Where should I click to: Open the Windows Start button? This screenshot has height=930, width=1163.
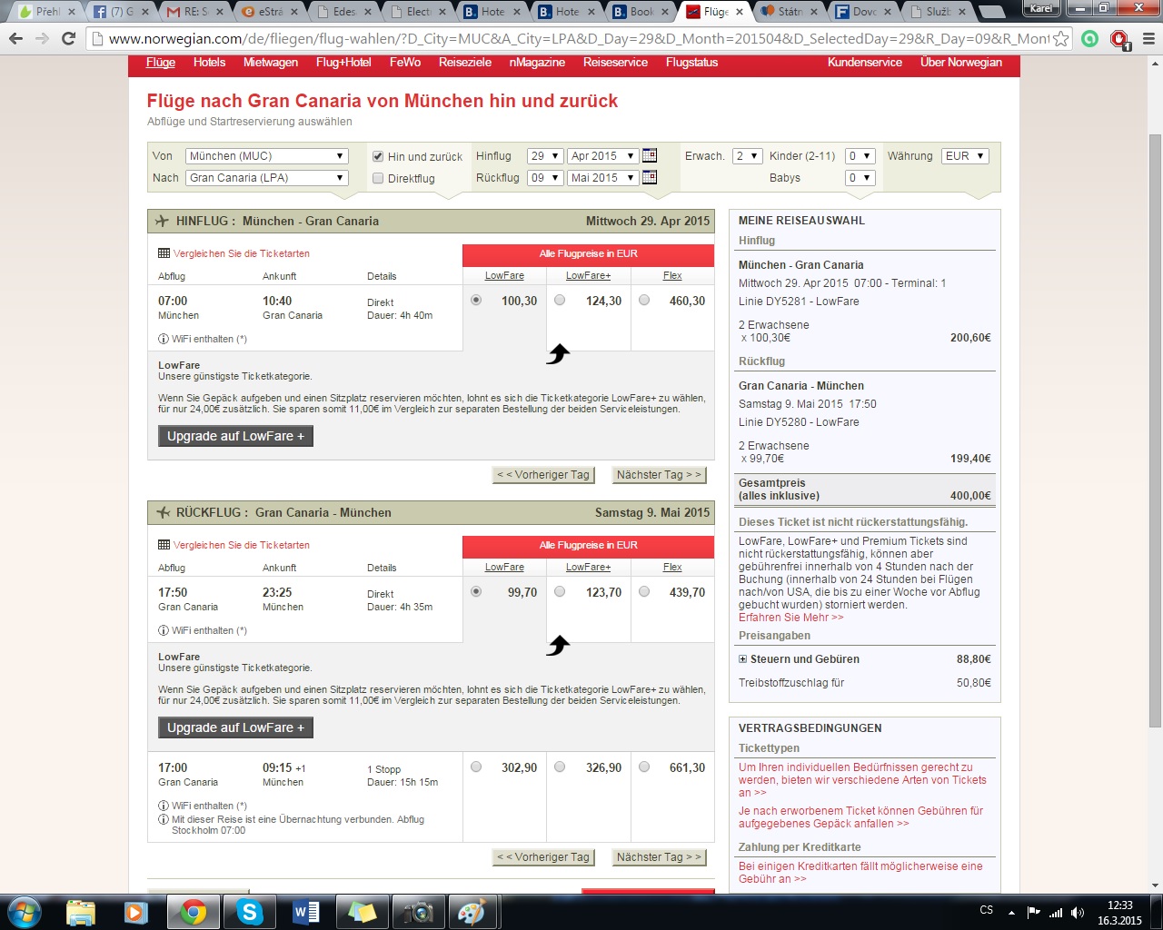click(25, 912)
